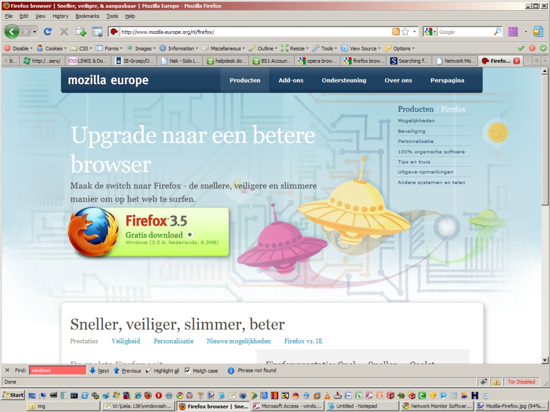Switch to Untitled - Notepad in the taskbar

(363, 406)
